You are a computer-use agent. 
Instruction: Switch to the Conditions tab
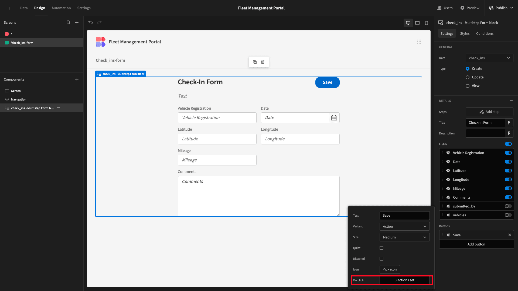(x=485, y=33)
